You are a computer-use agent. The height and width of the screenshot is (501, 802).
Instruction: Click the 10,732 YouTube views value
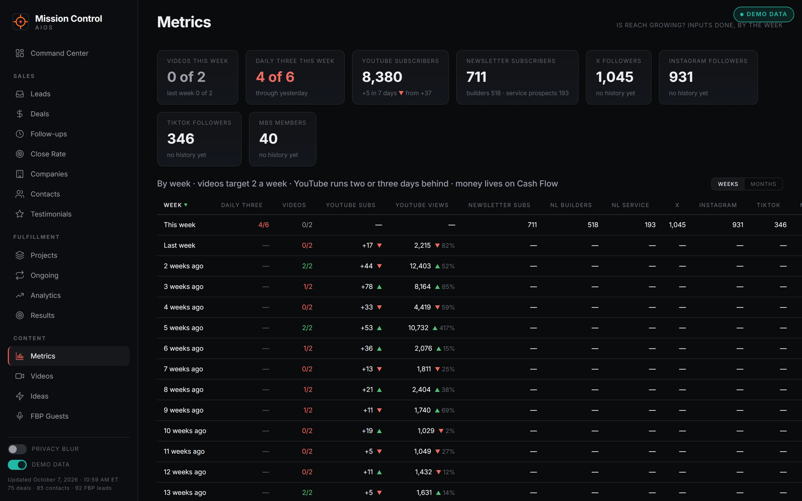418,328
